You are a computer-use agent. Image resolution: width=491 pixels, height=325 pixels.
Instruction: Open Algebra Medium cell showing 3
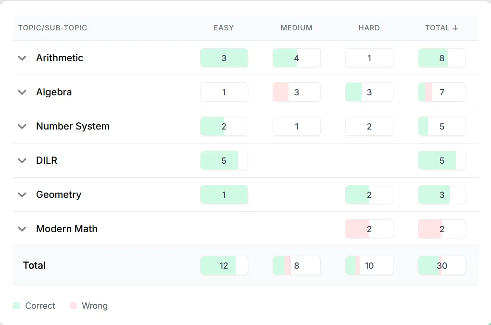coord(297,92)
